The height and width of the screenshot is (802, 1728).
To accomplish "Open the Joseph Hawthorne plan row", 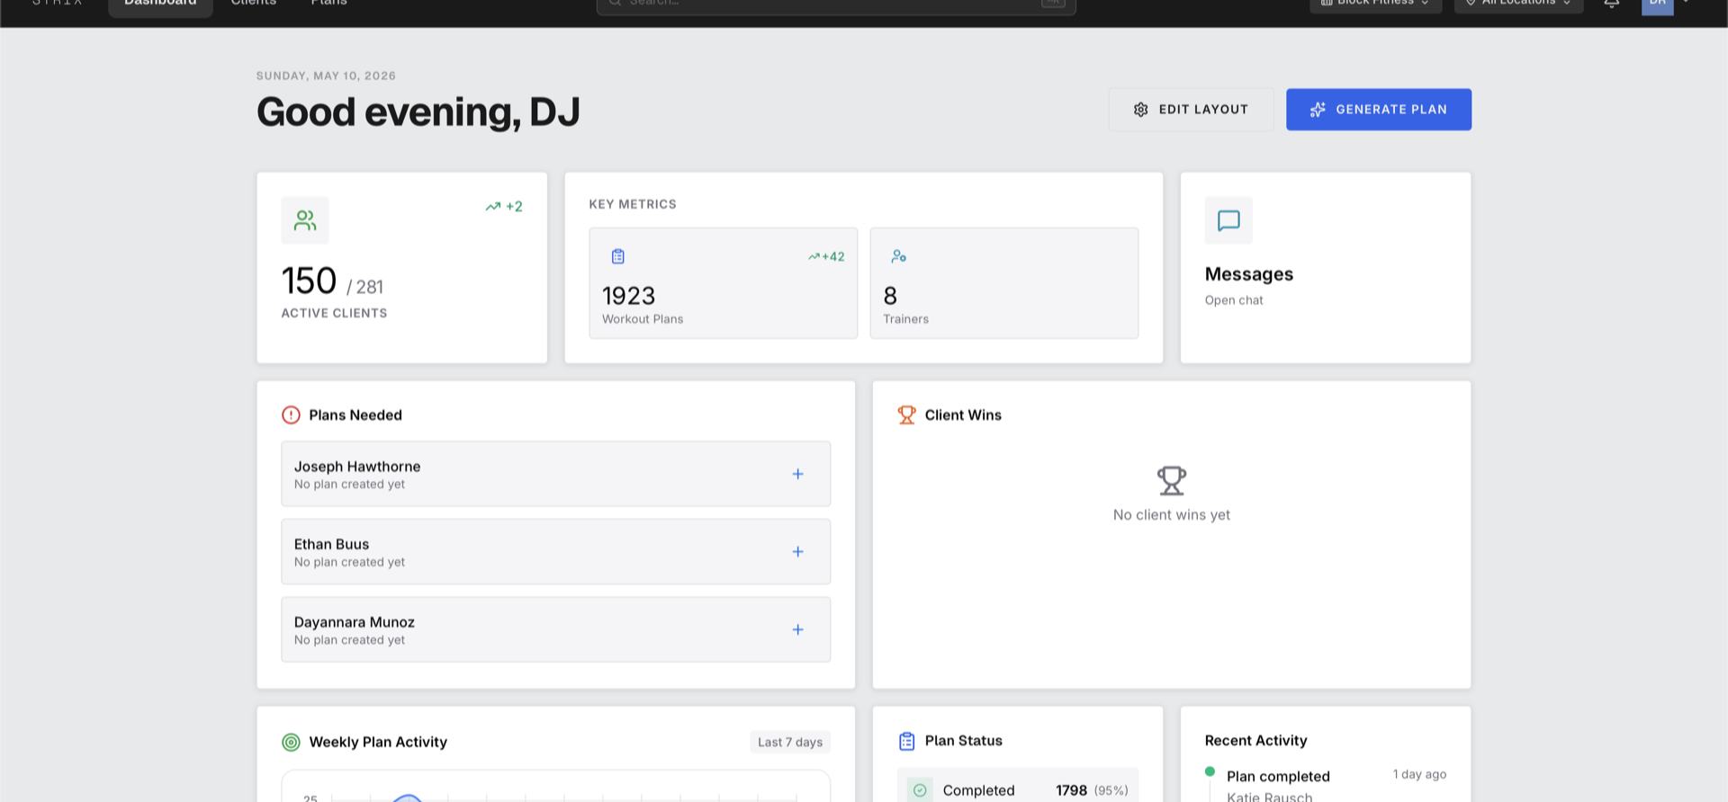I will [x=555, y=474].
